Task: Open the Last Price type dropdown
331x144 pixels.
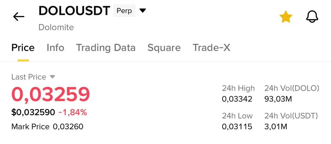Action: point(52,77)
